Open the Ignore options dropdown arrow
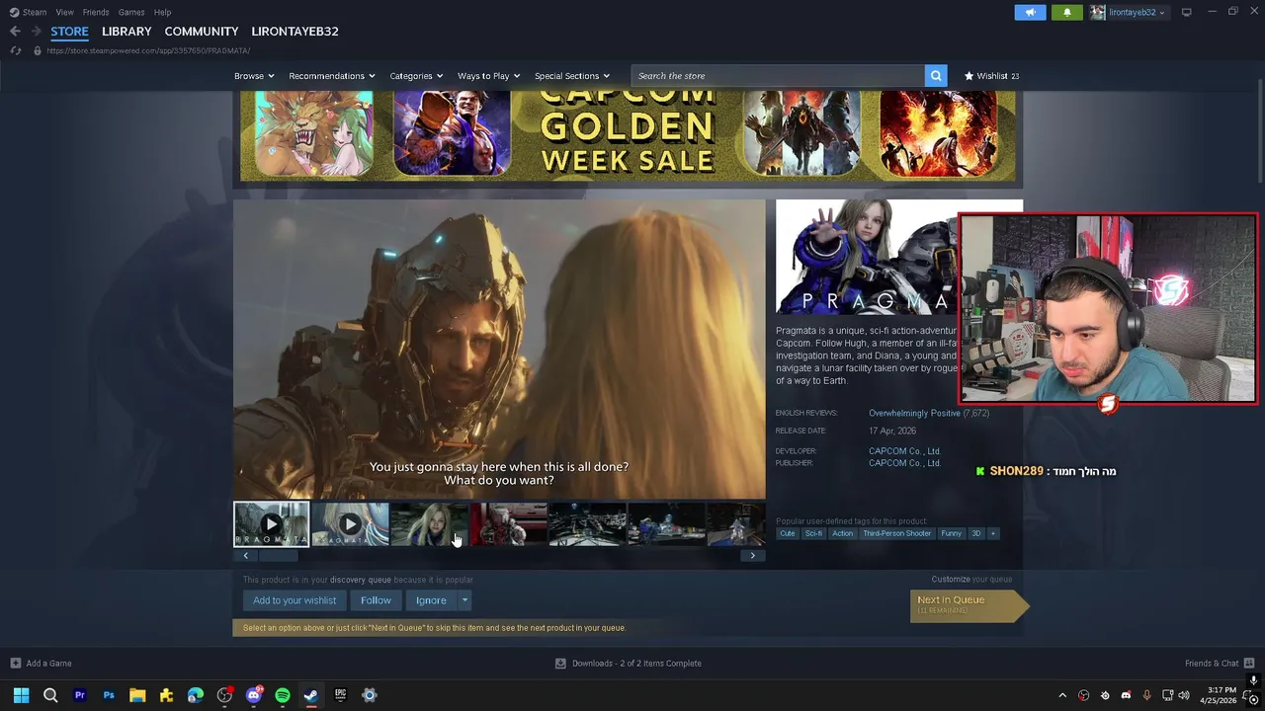 464,600
